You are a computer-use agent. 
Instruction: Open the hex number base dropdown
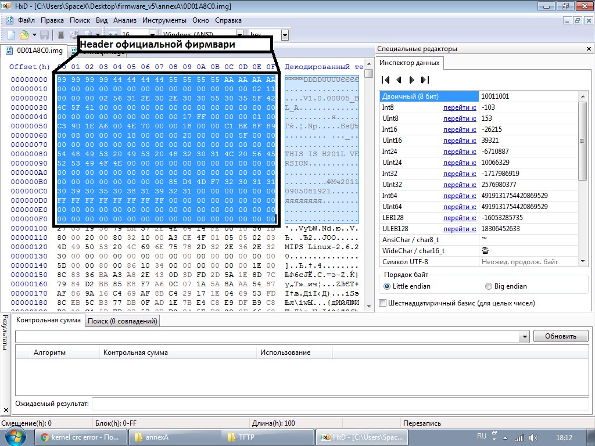pos(285,35)
